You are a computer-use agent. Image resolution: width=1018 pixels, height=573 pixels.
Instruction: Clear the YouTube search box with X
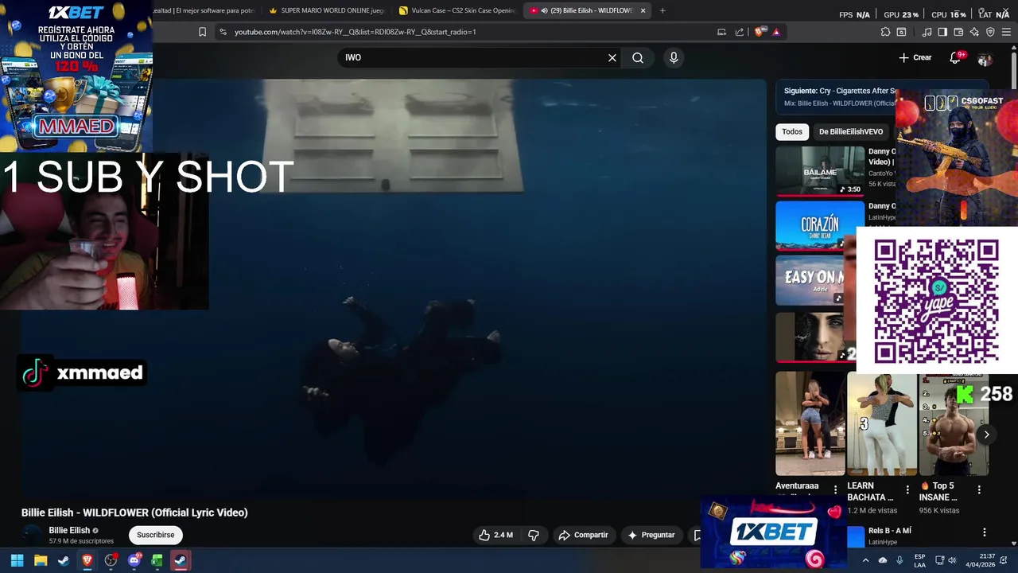612,57
